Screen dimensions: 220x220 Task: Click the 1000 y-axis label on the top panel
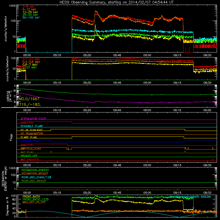coord(12,6)
